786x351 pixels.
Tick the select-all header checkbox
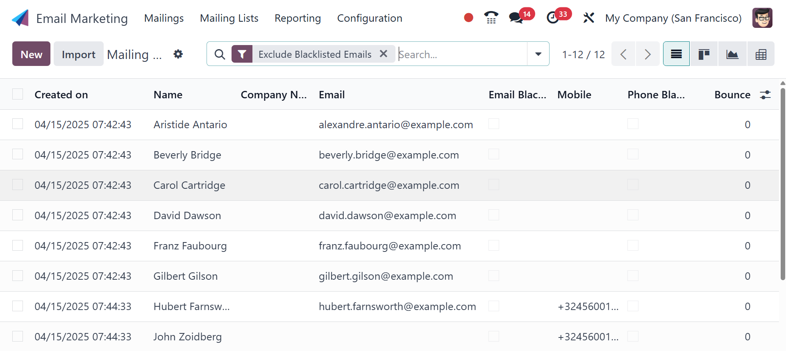(18, 94)
